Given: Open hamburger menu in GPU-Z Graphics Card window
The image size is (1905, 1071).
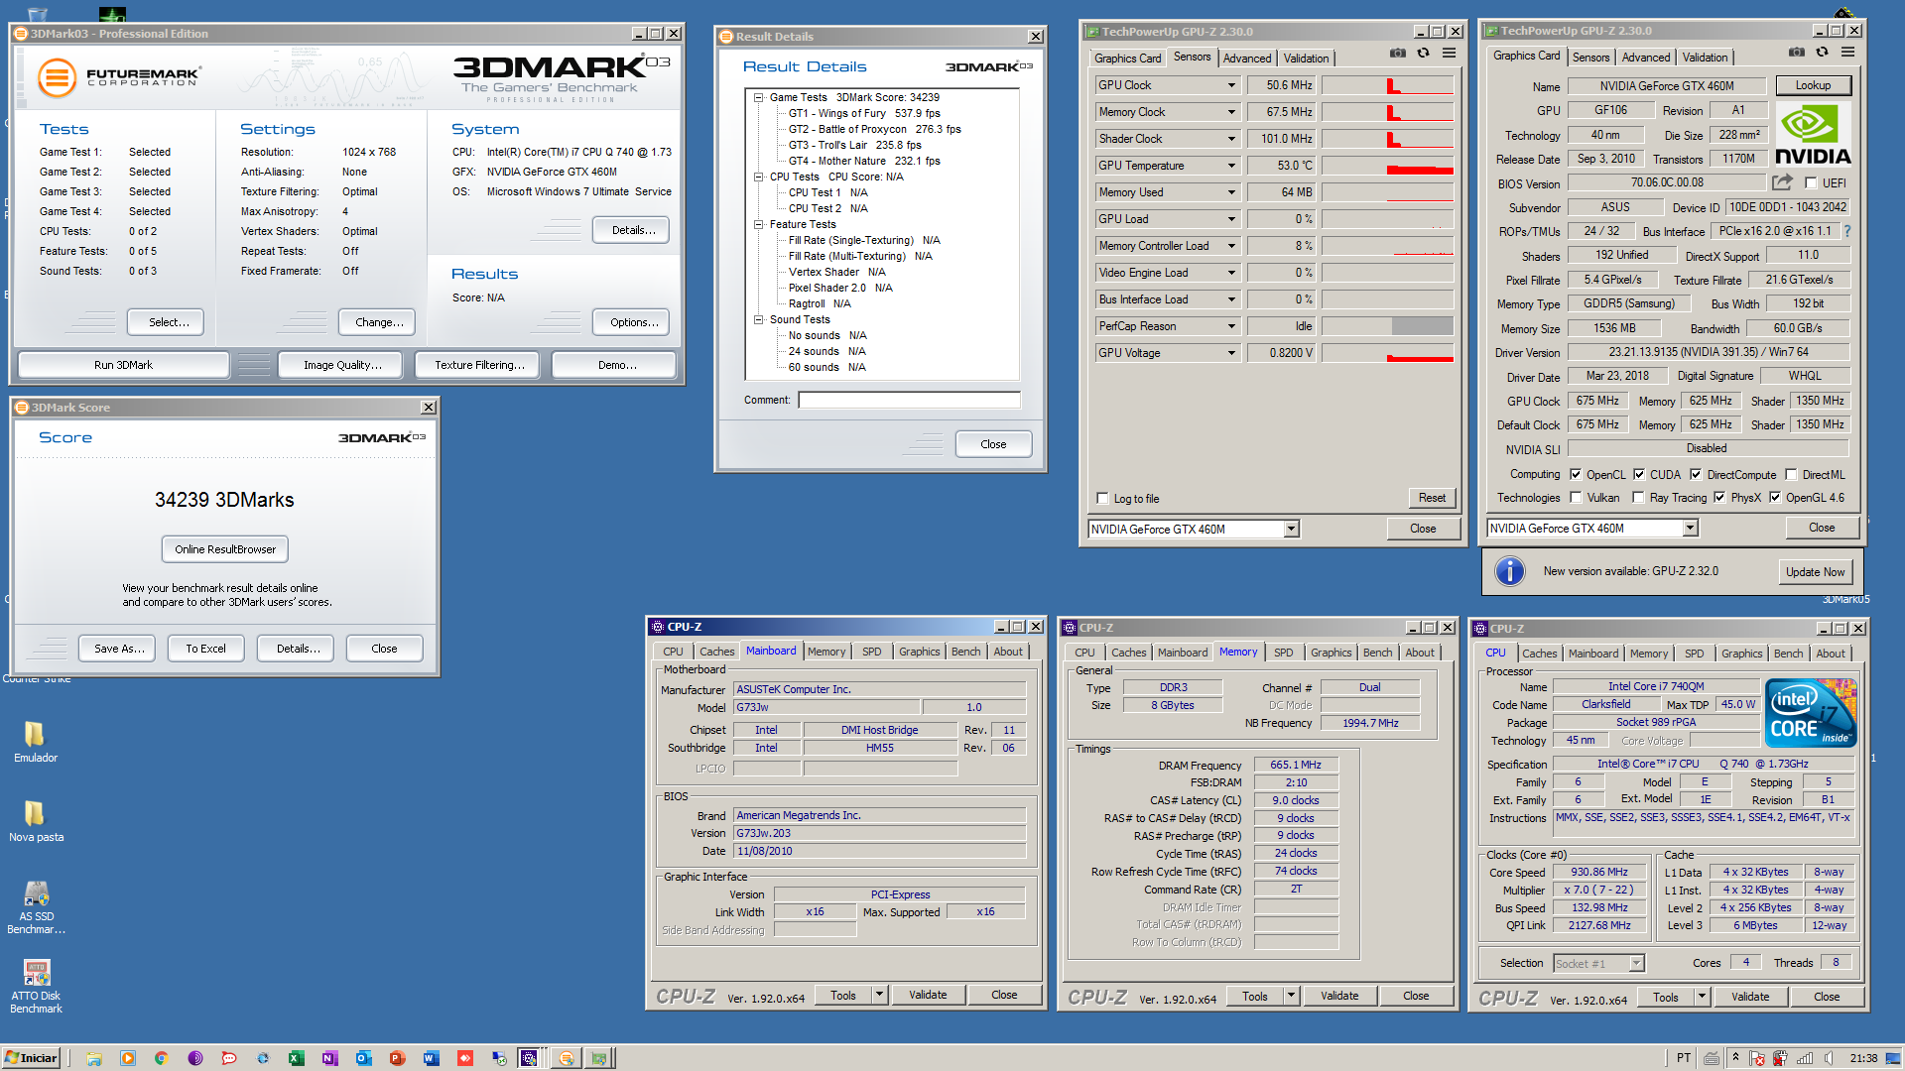Looking at the screenshot, I should [1847, 53].
